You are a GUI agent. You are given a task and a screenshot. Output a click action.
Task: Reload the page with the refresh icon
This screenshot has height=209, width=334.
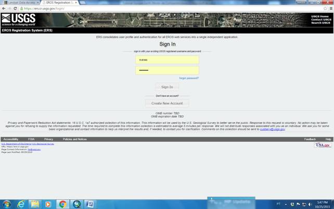coord(15,8)
